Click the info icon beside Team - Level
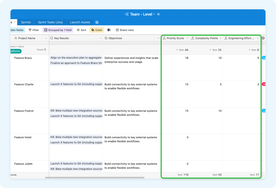This screenshot has height=188, width=276. 158,14
